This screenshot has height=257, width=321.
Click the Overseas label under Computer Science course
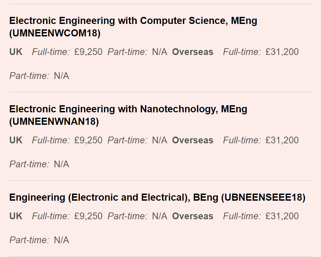(x=193, y=52)
